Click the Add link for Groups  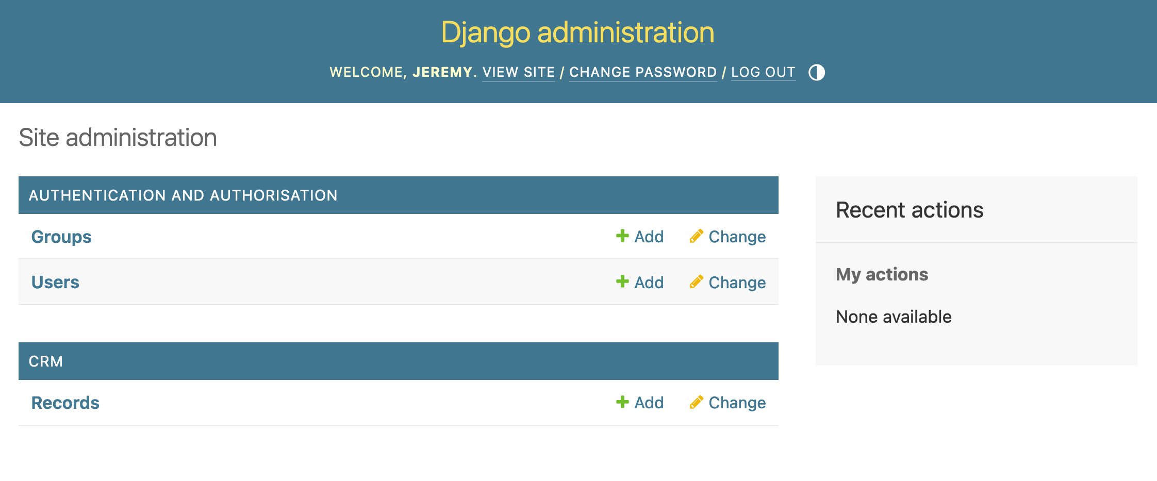click(x=649, y=237)
